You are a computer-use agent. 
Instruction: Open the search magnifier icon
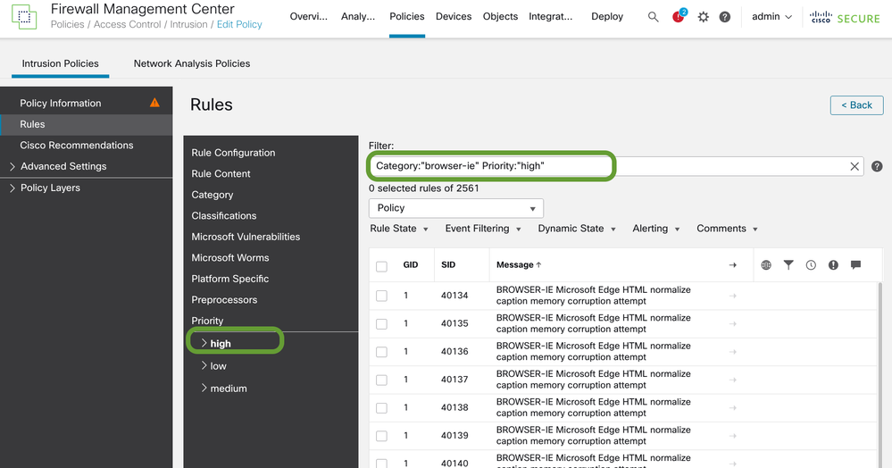[x=653, y=17]
